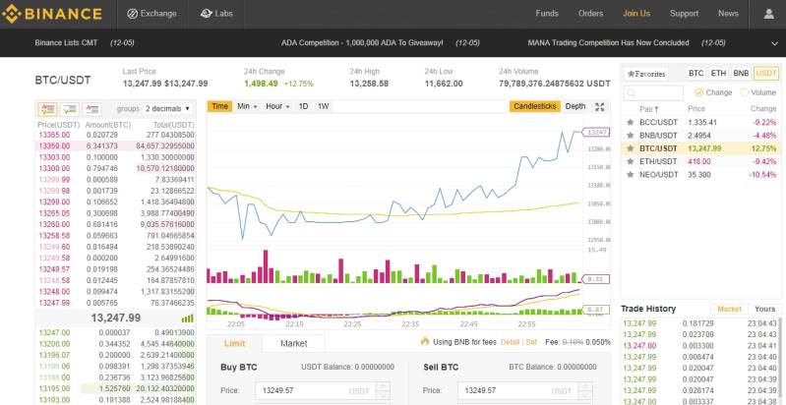Click the search magnifier in pair search box
Screen dimensions: 786x405
point(632,93)
